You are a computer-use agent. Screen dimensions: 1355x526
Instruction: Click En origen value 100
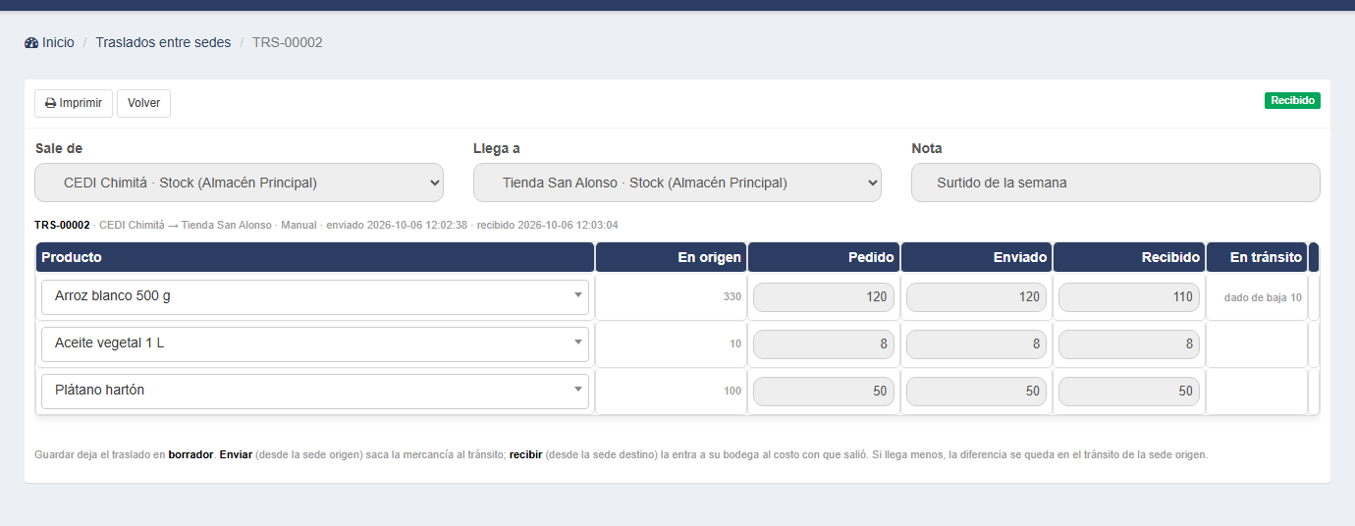pos(732,392)
